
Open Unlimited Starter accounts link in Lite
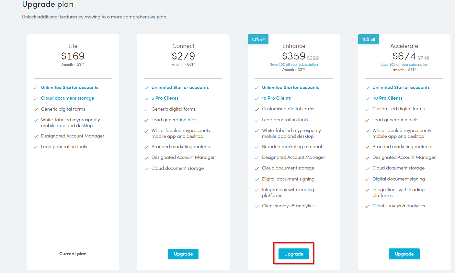[x=70, y=87]
